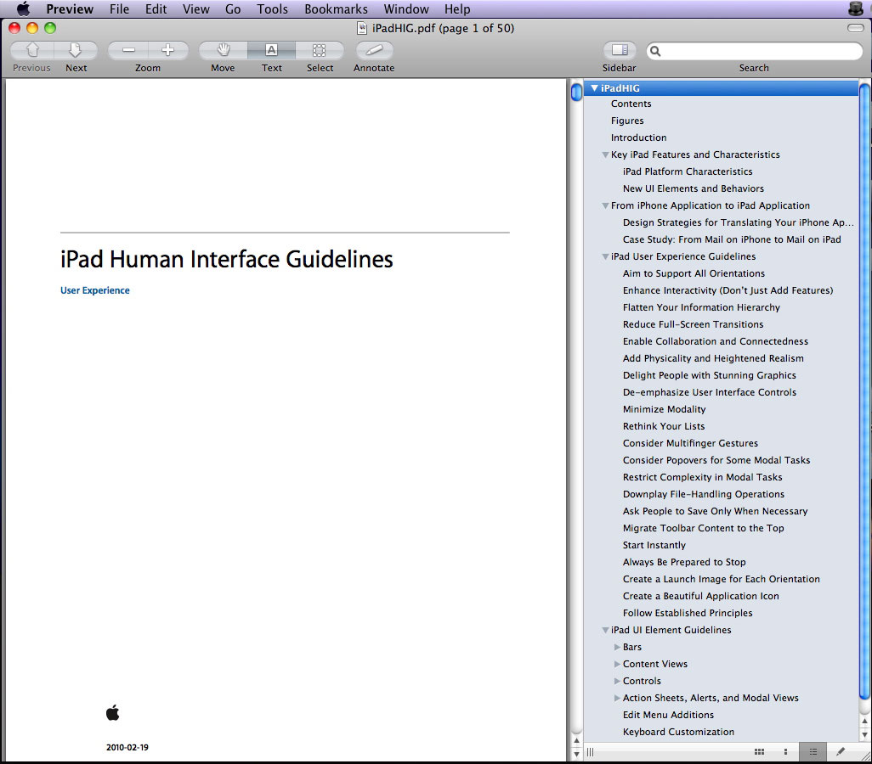Select Case Study: From Mail on iPhone entry
Screen dimensions: 872x764
point(732,239)
